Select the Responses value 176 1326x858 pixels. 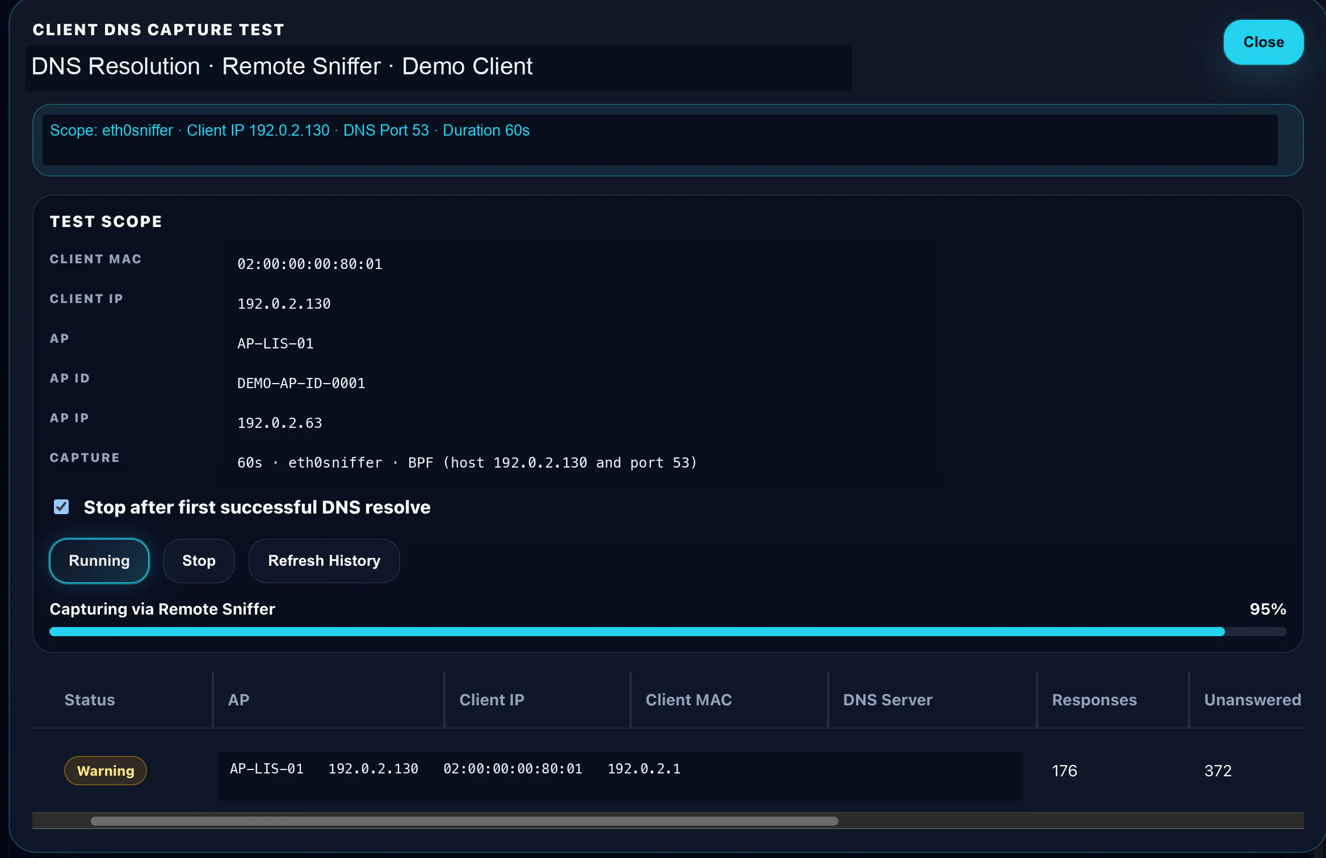[1064, 771]
